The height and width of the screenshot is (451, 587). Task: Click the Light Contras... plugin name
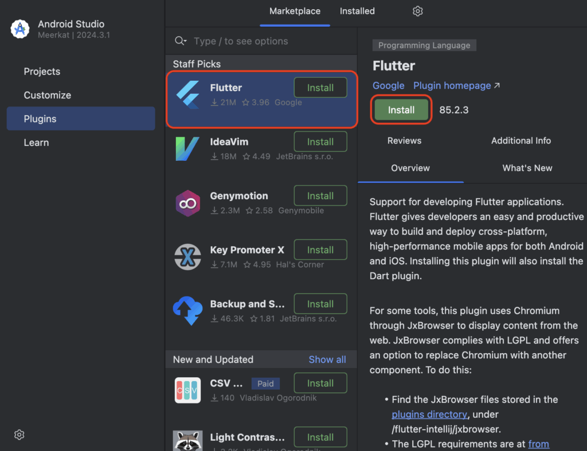click(x=247, y=437)
